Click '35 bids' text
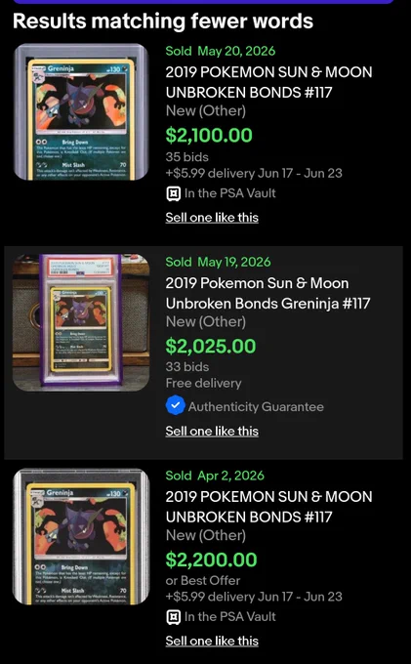Image resolution: width=411 pixels, height=664 pixels. tap(187, 157)
